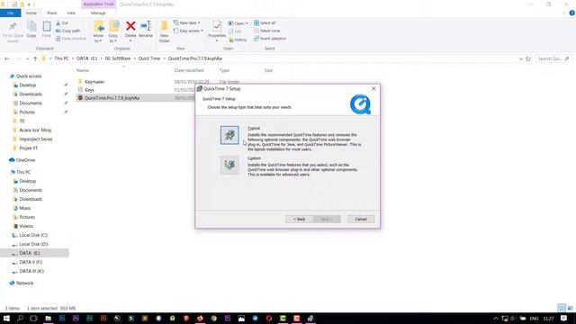Image resolution: width=576 pixels, height=324 pixels.
Task: Open the Windows Start menu
Action: pos(6,318)
